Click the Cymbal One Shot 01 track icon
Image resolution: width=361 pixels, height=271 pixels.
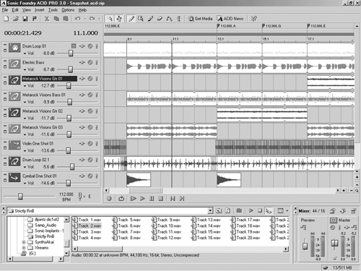[14, 178]
